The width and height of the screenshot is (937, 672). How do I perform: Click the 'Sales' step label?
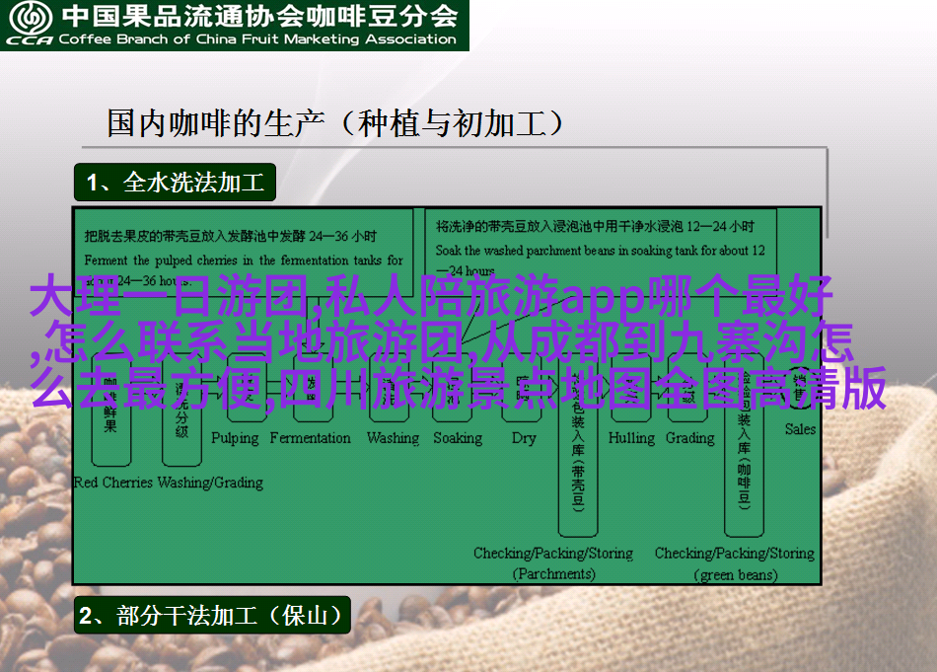coord(800,429)
